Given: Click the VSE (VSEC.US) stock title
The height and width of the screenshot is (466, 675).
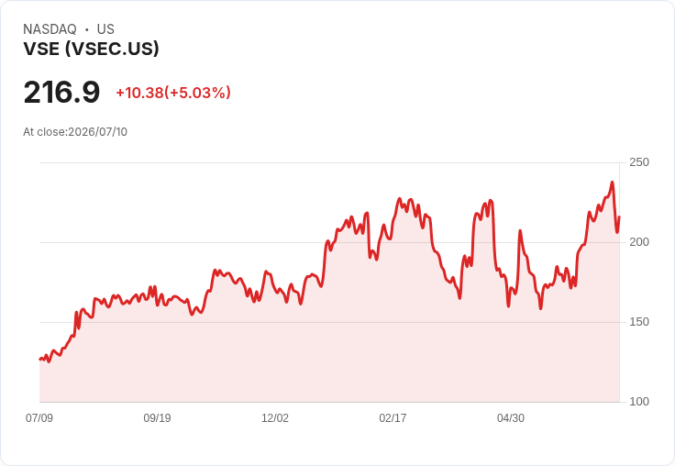Looking at the screenshot, I should [92, 49].
